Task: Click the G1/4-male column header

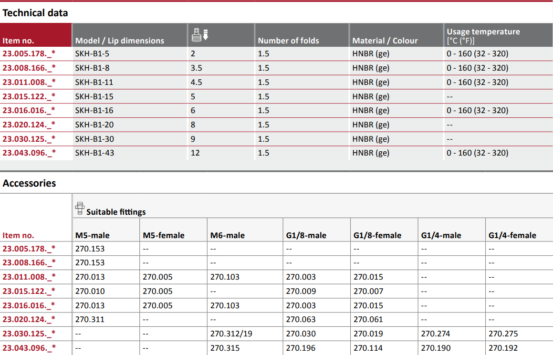Action: [x=441, y=235]
